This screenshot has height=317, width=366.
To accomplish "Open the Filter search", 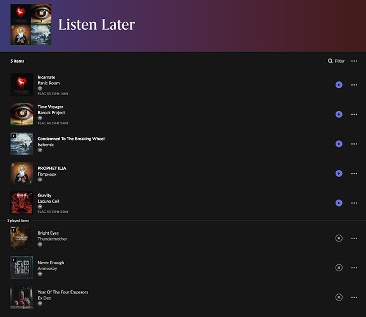I will coord(336,61).
